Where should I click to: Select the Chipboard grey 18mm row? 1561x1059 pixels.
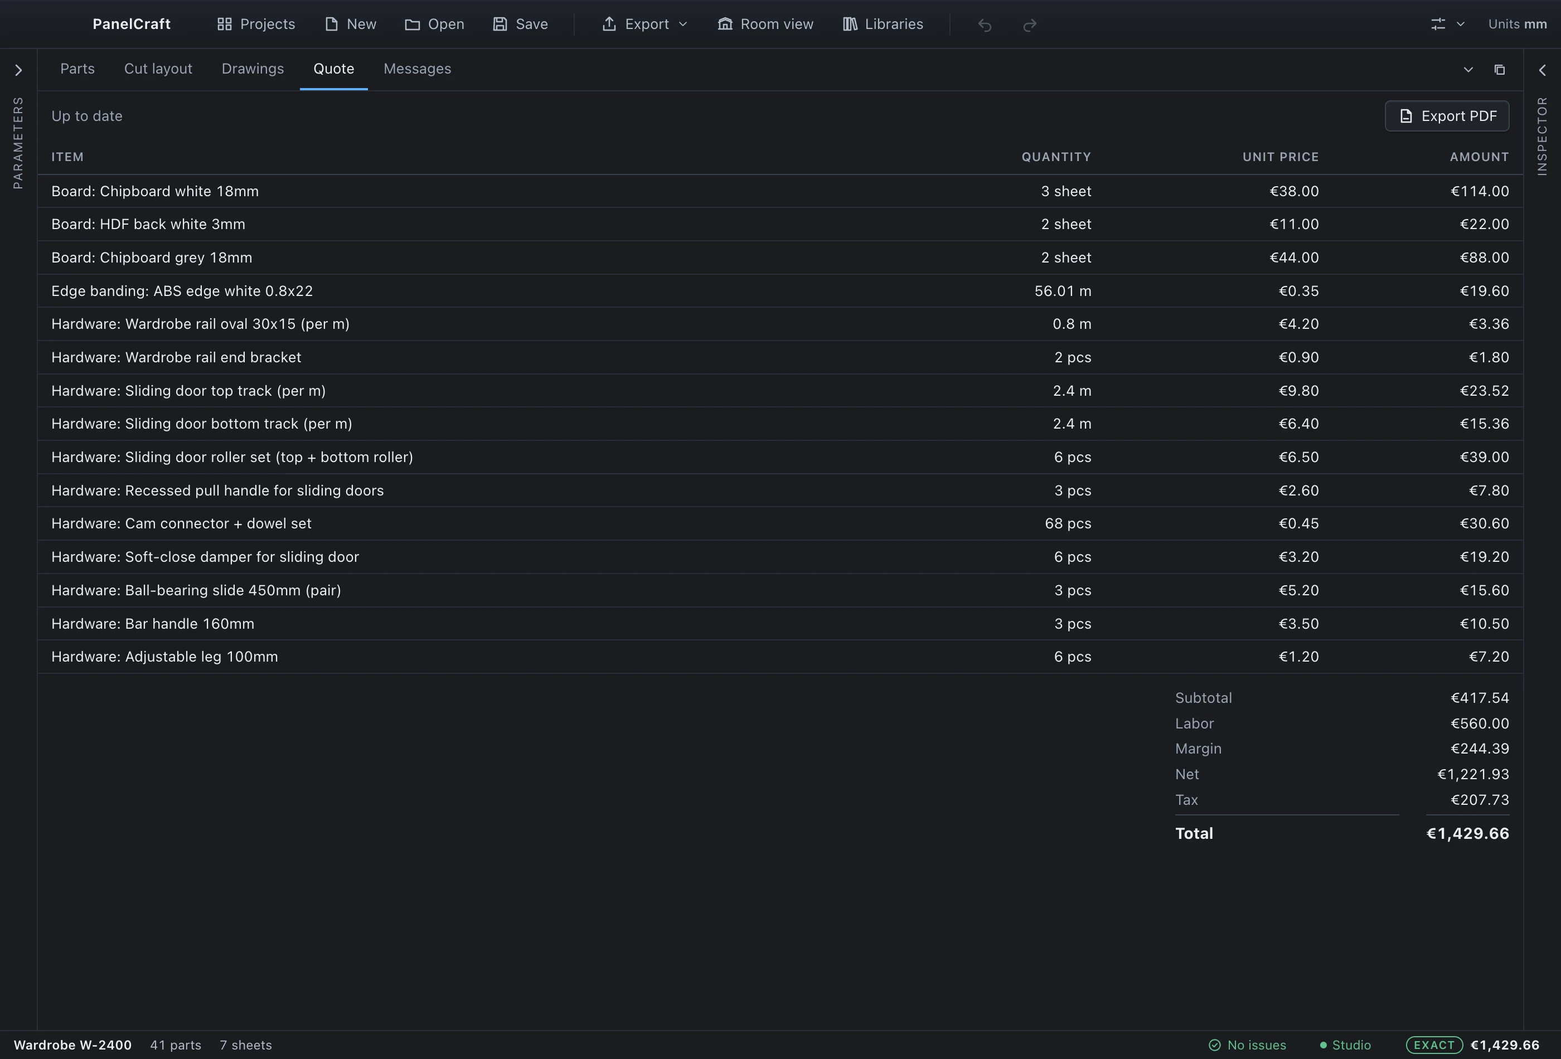coord(780,258)
